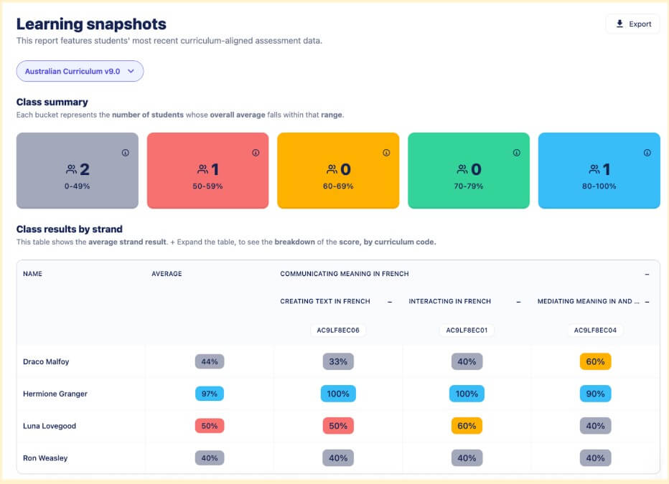The image size is (669, 484).
Task: Collapse the Communicating Meaning in French strand
Action: [x=647, y=274]
